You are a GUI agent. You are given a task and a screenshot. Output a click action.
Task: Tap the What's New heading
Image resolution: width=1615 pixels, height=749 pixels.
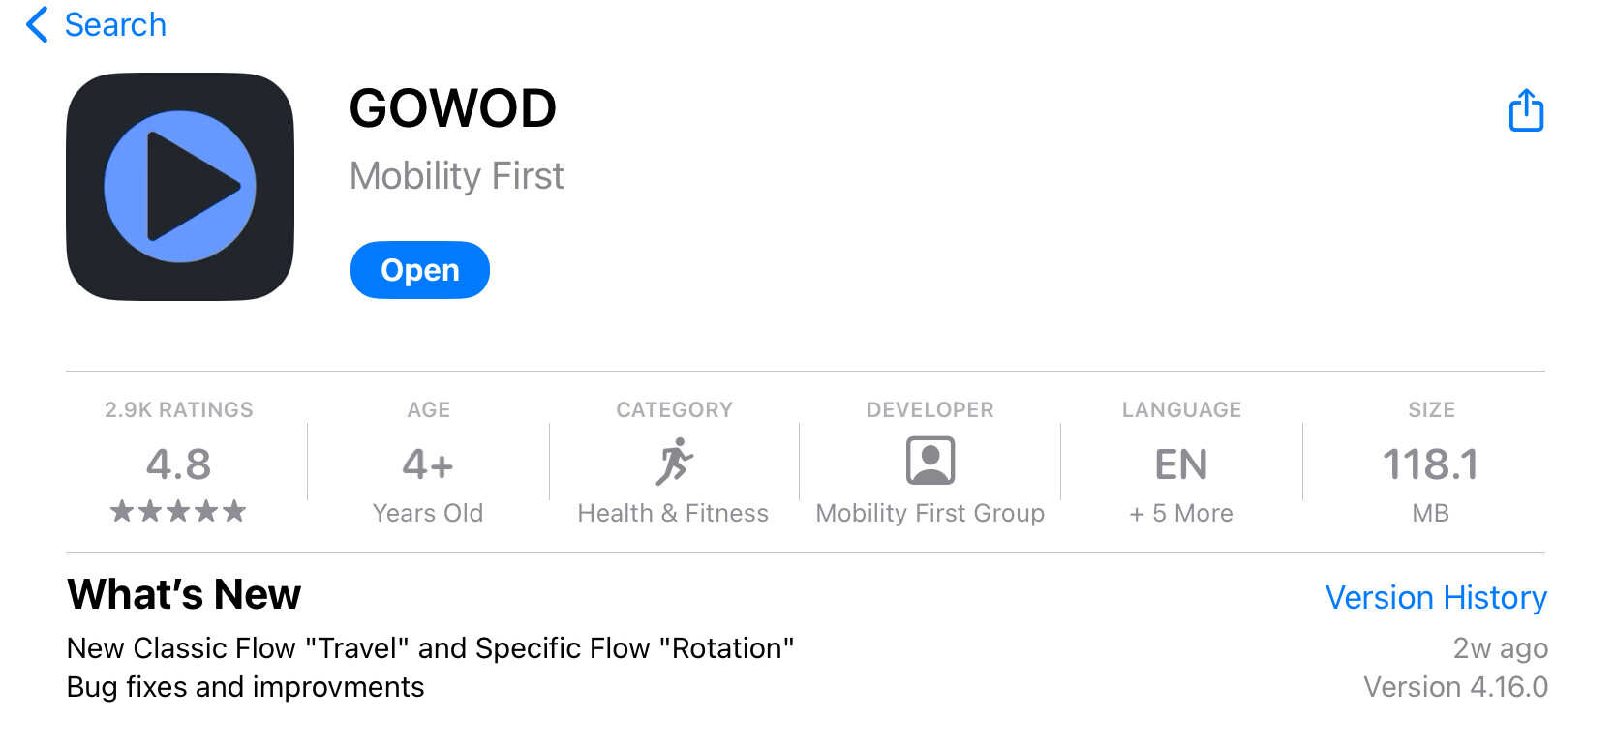click(184, 594)
